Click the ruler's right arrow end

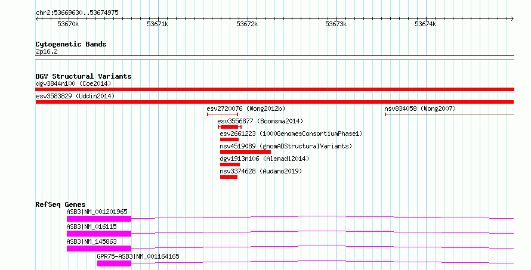point(512,19)
